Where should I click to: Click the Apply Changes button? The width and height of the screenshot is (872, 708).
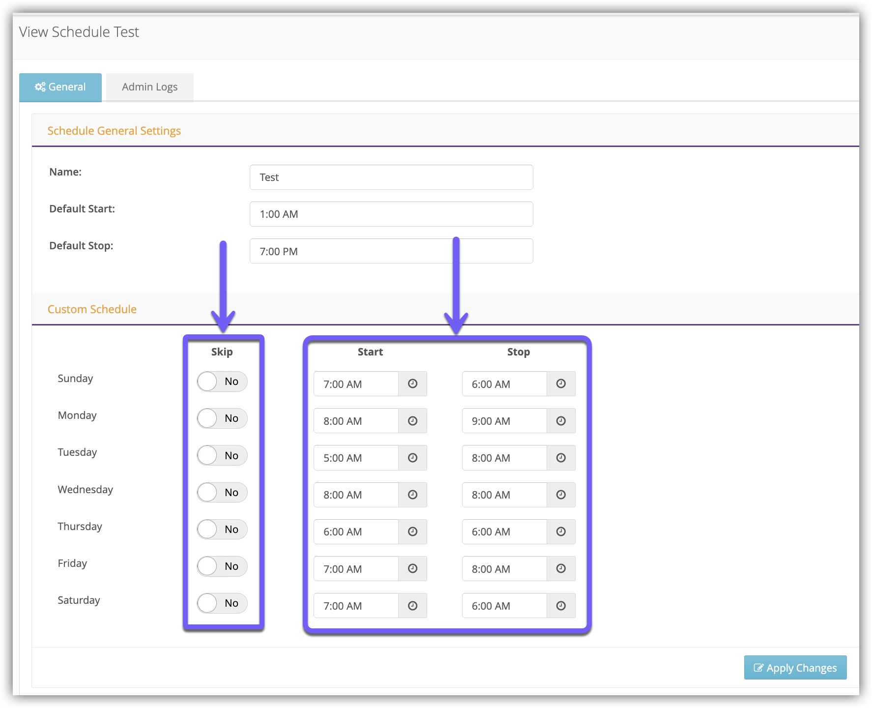(795, 668)
